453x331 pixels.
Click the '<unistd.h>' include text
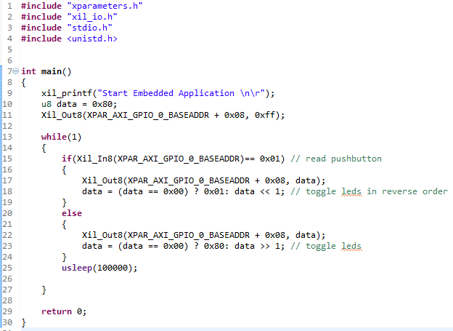click(92, 39)
